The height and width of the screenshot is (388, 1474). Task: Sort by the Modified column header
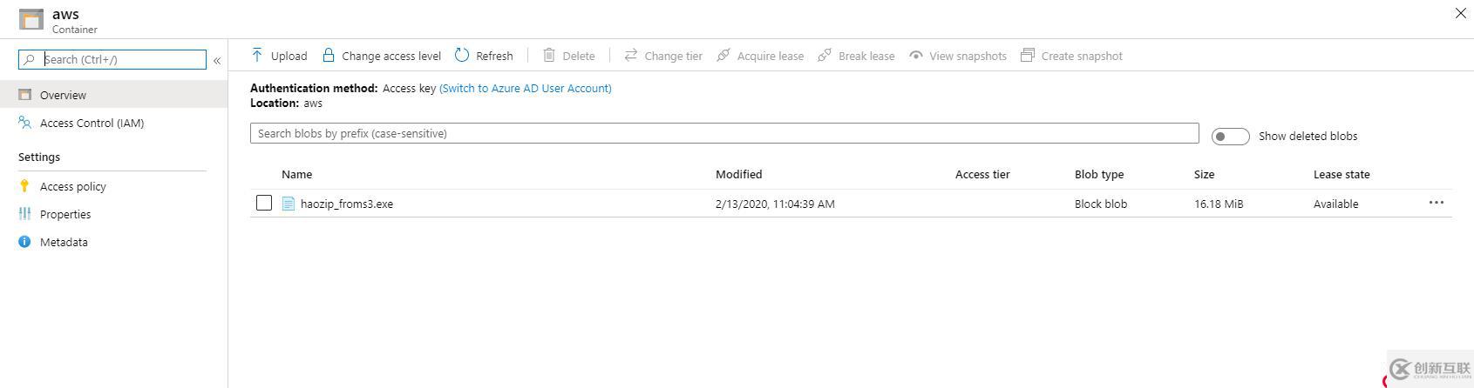click(739, 174)
